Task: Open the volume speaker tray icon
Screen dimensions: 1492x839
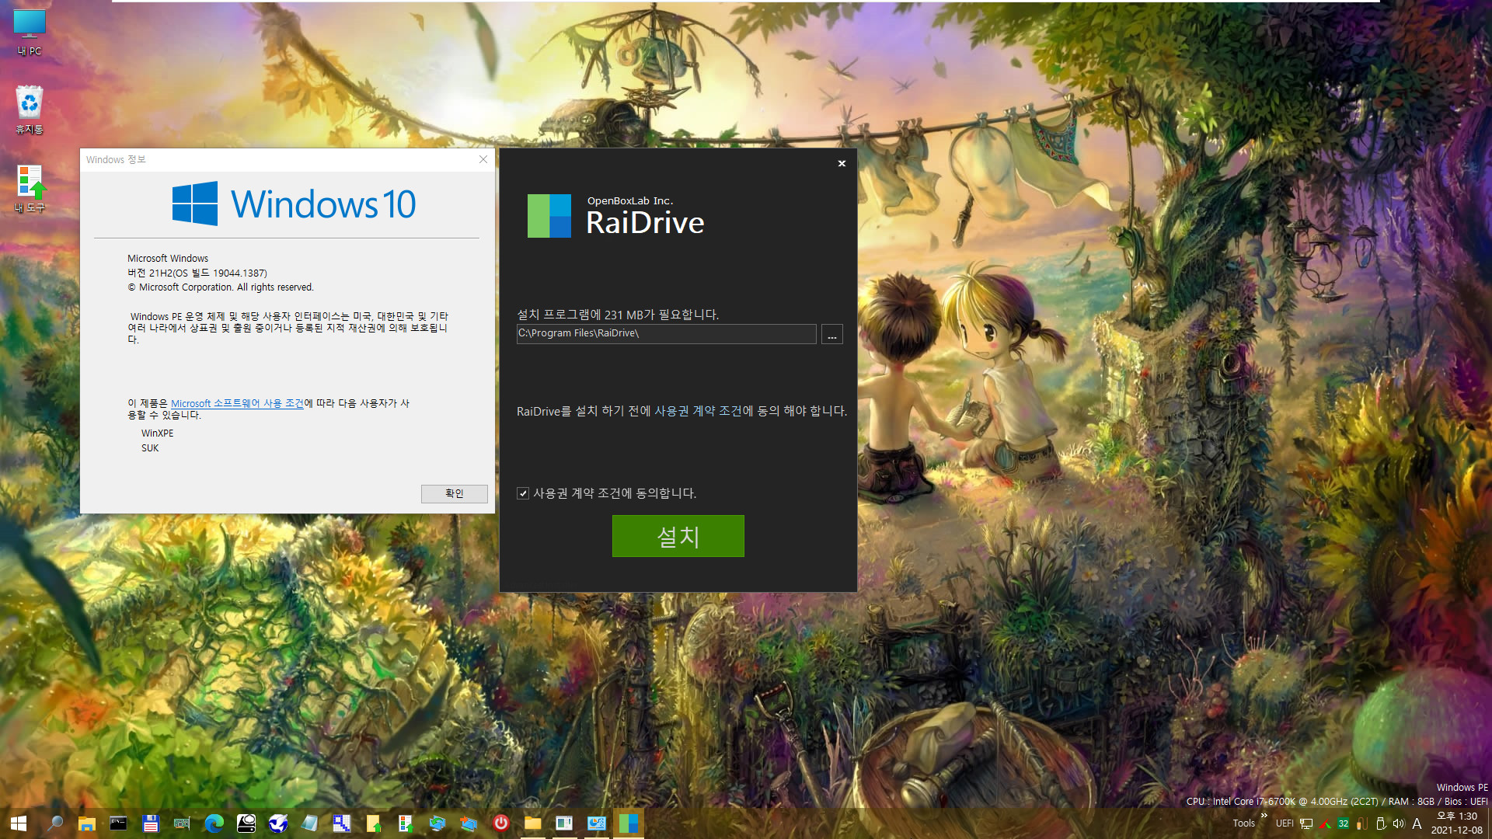Action: pyautogui.click(x=1399, y=823)
